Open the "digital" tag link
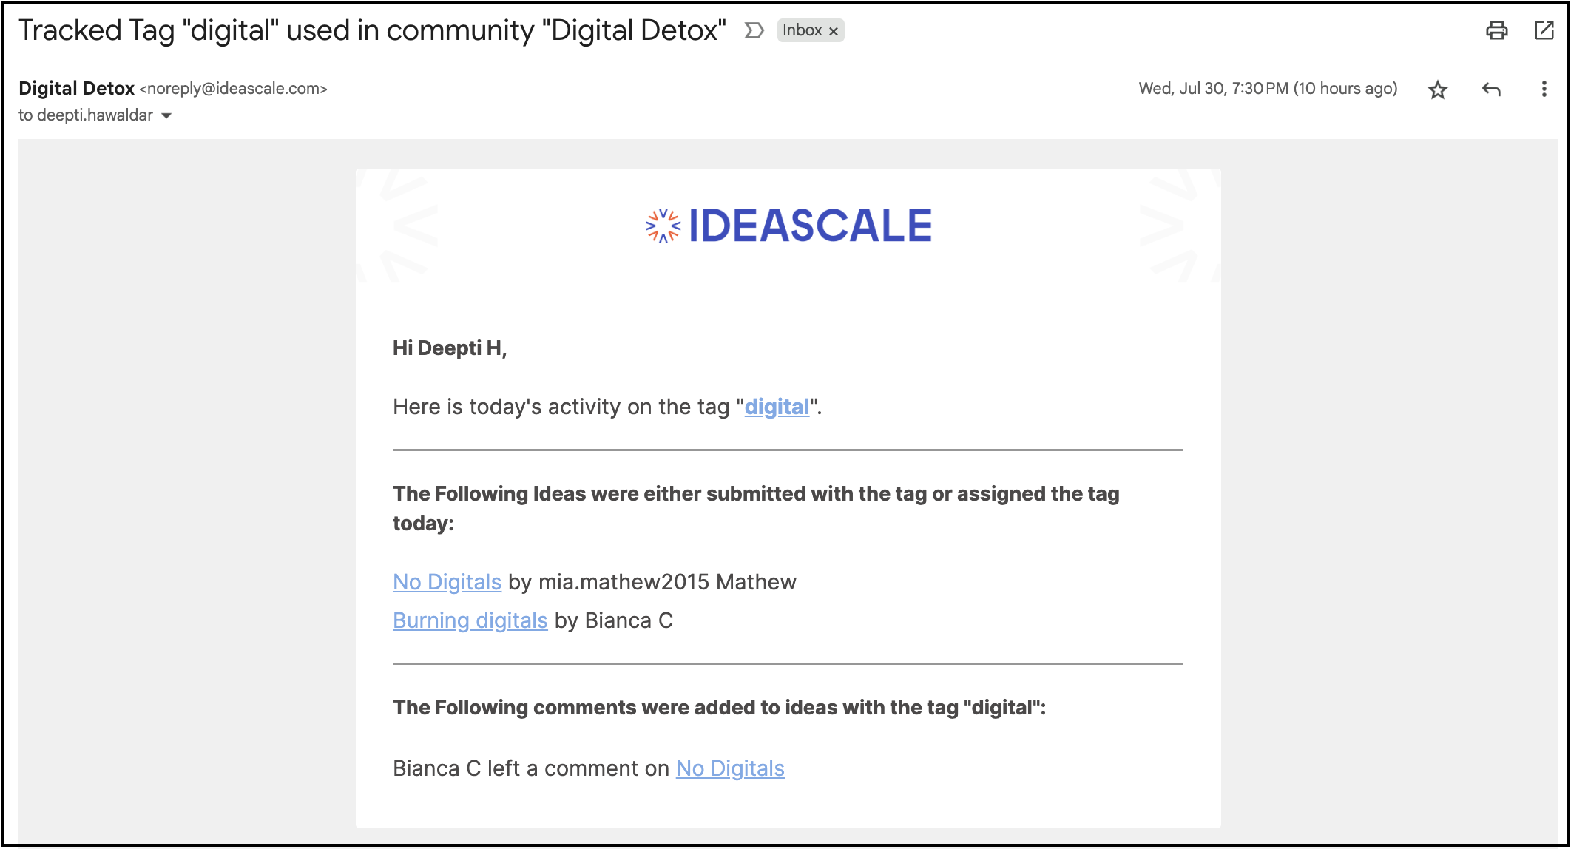The width and height of the screenshot is (1571, 849). click(777, 407)
